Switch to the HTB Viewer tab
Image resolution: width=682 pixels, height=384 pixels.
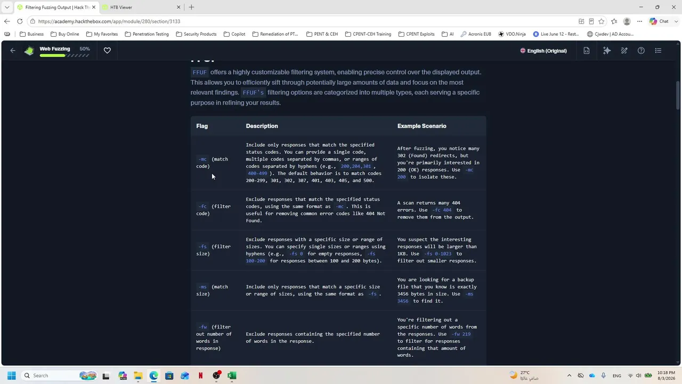point(121,7)
